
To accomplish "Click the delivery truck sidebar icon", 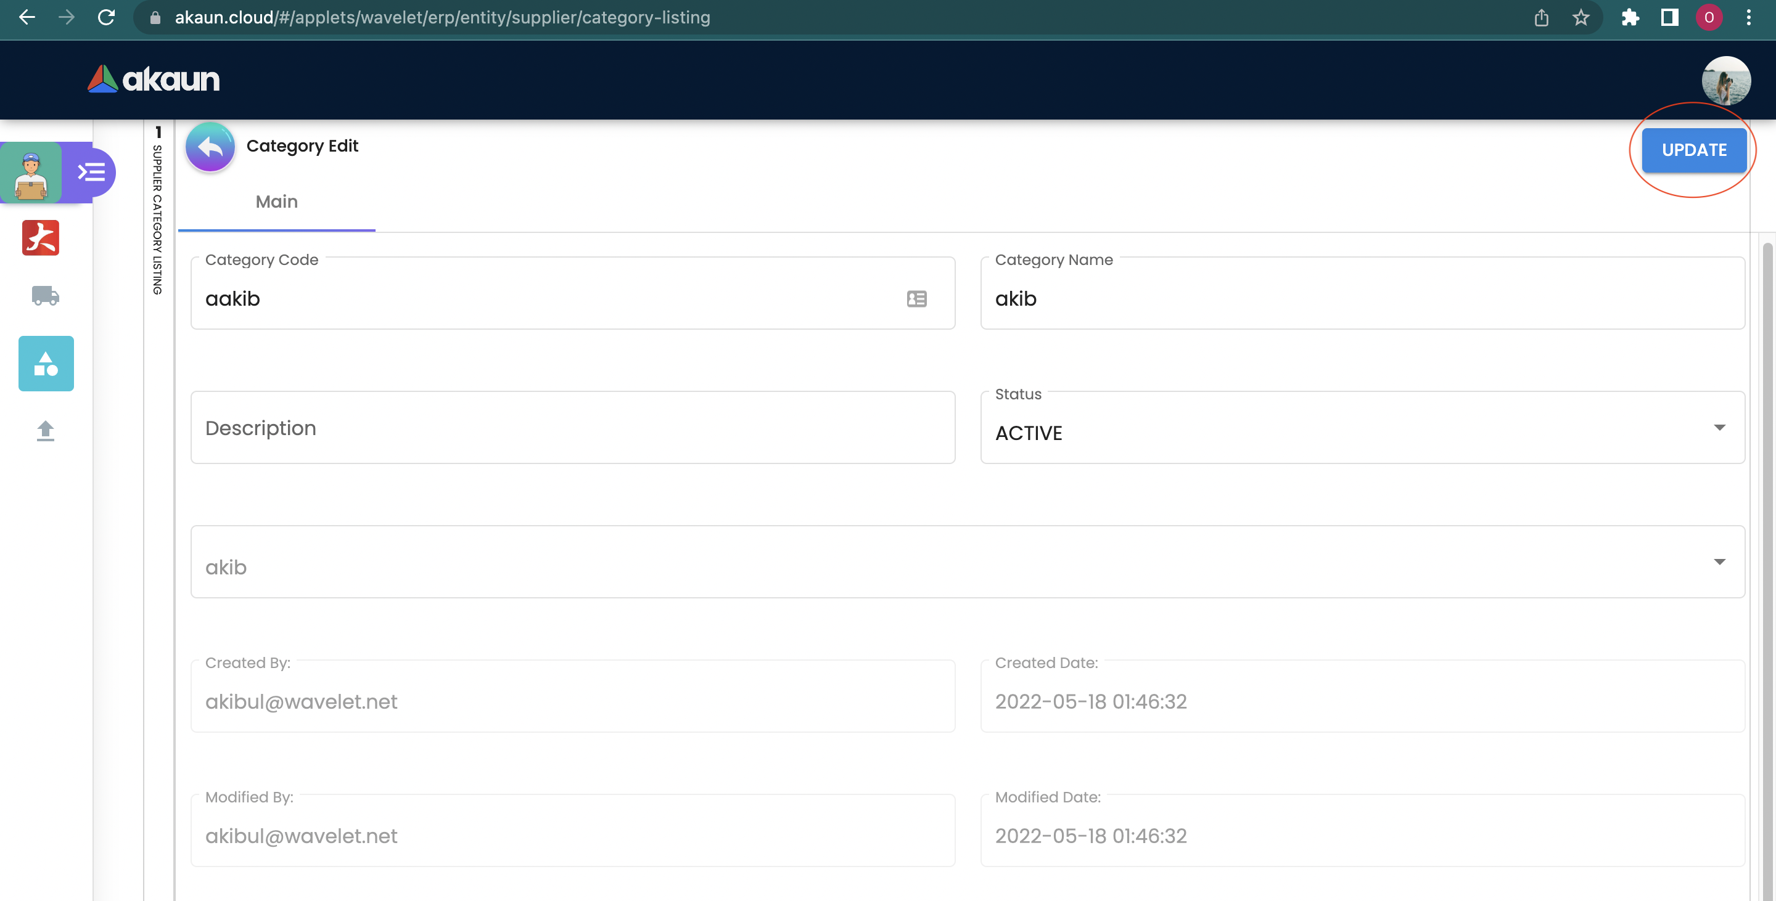I will point(46,296).
